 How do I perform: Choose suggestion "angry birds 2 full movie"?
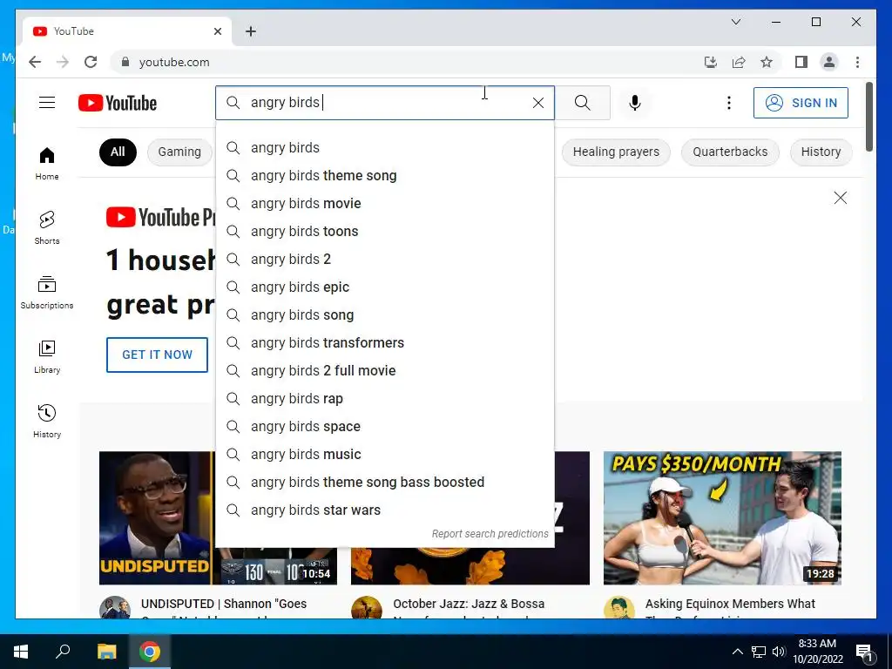point(385,371)
